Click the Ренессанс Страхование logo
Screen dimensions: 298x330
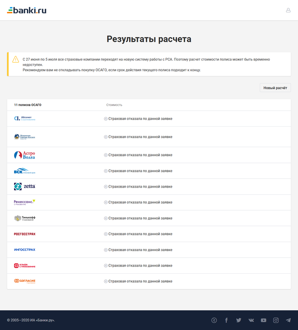pos(25,202)
